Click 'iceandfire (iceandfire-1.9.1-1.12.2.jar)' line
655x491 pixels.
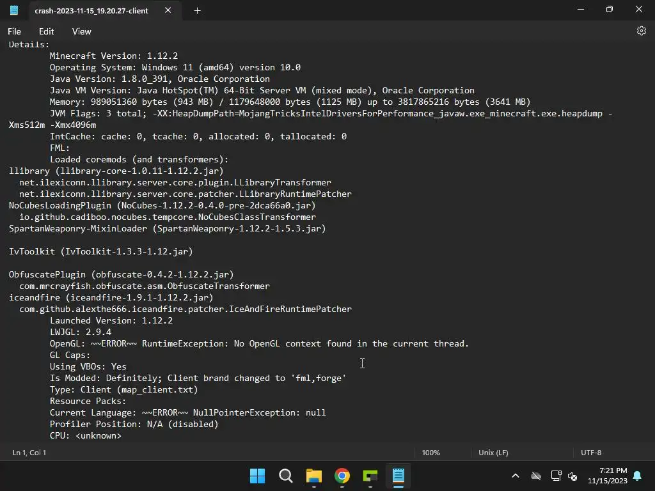click(111, 297)
